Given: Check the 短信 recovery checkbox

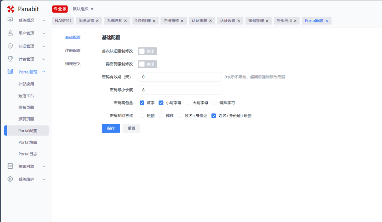Looking at the screenshot, I should pos(142,116).
